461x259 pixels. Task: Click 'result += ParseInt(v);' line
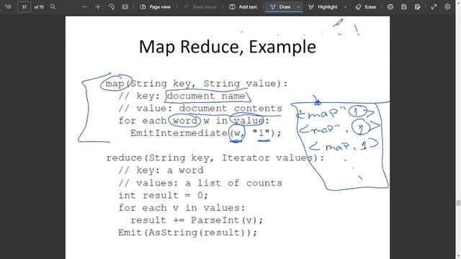[x=197, y=220]
